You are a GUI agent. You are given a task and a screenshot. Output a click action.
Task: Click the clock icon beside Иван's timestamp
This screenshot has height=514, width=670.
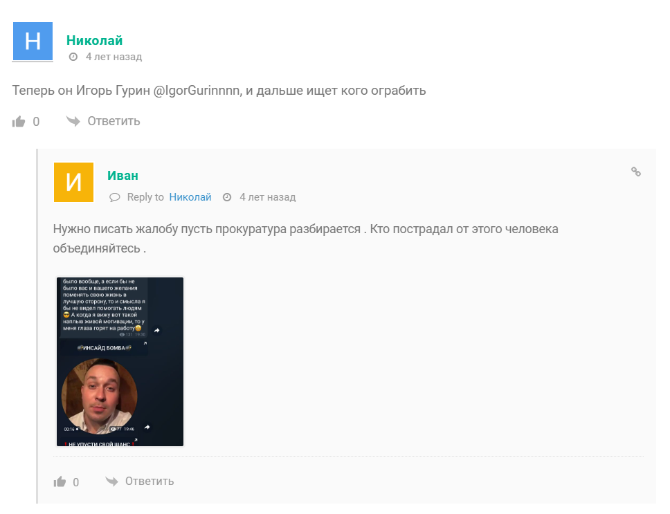228,196
